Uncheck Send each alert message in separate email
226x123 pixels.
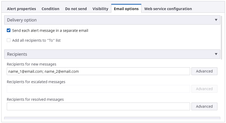click(9, 31)
